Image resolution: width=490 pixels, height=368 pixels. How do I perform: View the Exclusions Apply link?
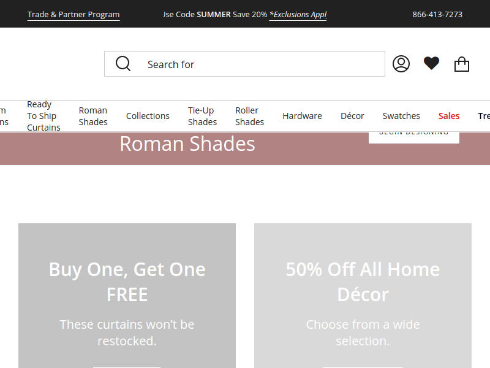point(298,15)
